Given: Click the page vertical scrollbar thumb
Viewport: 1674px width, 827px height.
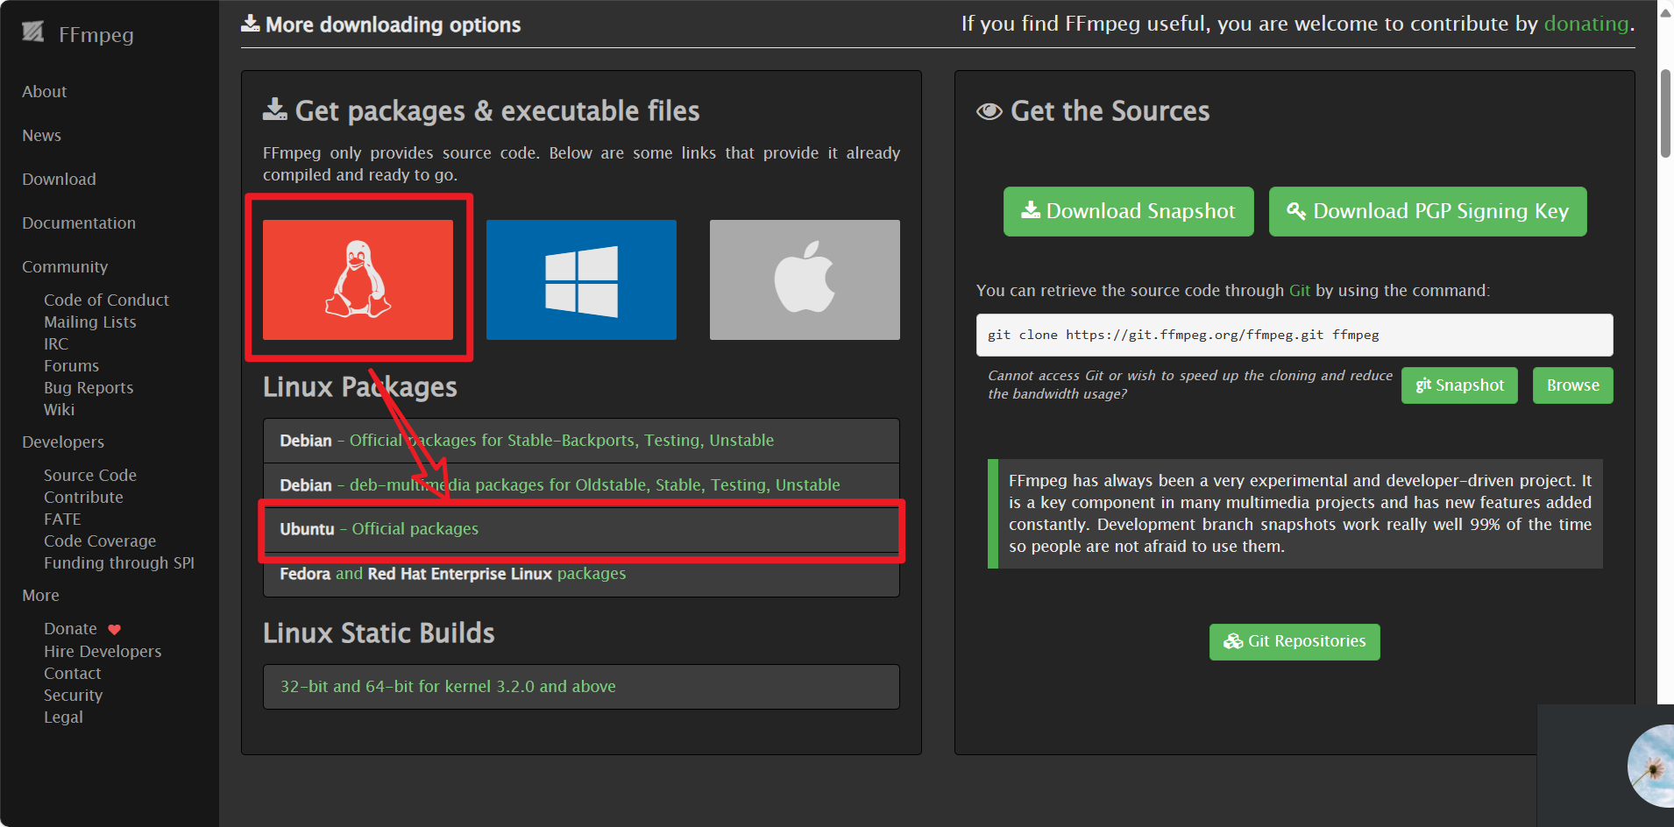Looking at the screenshot, I should (1665, 113).
